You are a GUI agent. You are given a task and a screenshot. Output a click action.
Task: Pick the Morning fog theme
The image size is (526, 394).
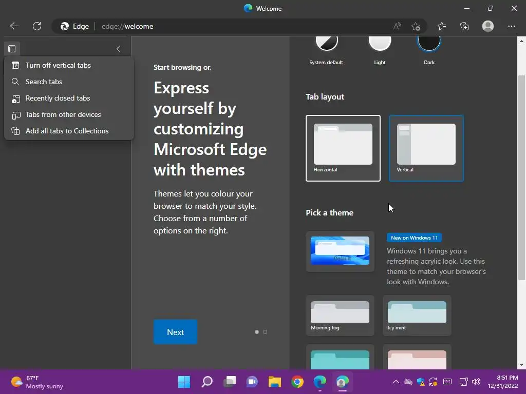pos(340,316)
